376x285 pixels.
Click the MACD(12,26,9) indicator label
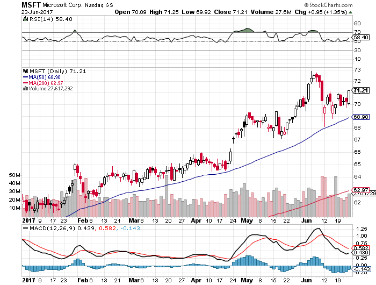pos(46,228)
